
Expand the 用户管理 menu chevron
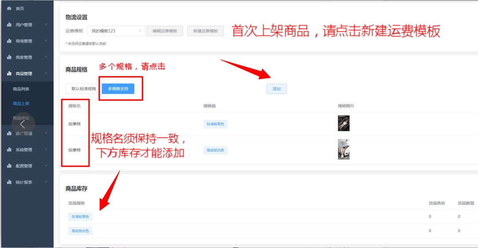pos(46,24)
